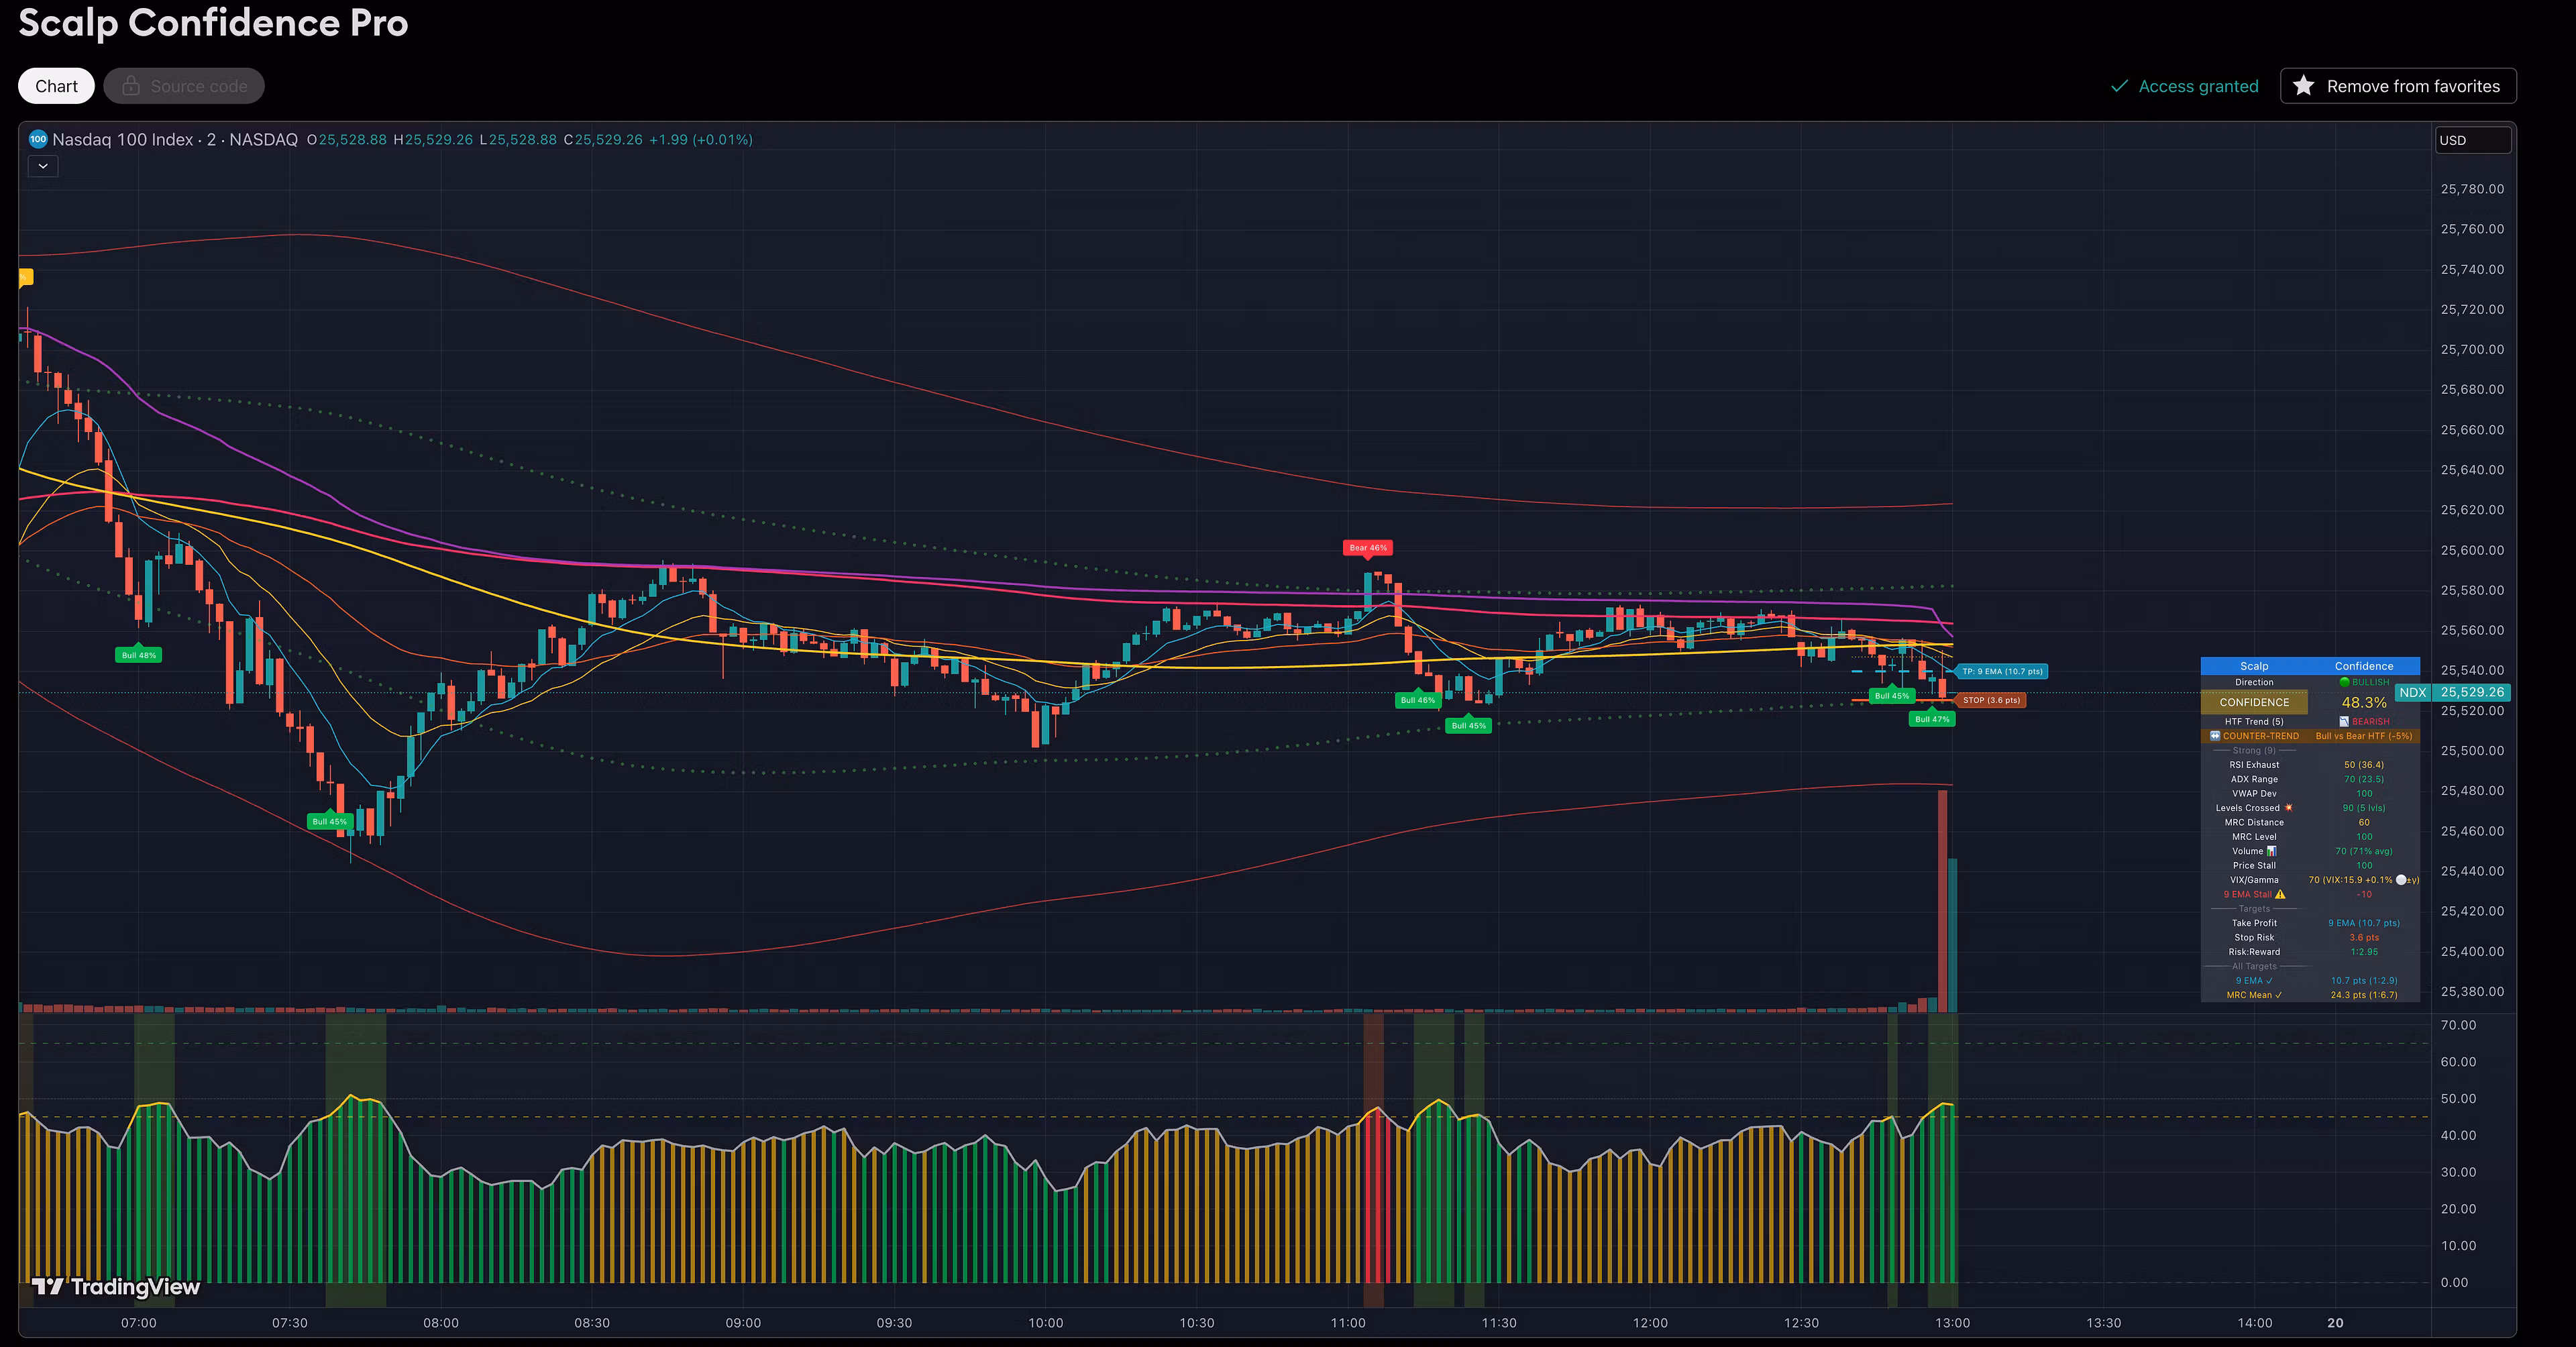Switch to the Chart tab
The height and width of the screenshot is (1347, 2576).
(56, 86)
